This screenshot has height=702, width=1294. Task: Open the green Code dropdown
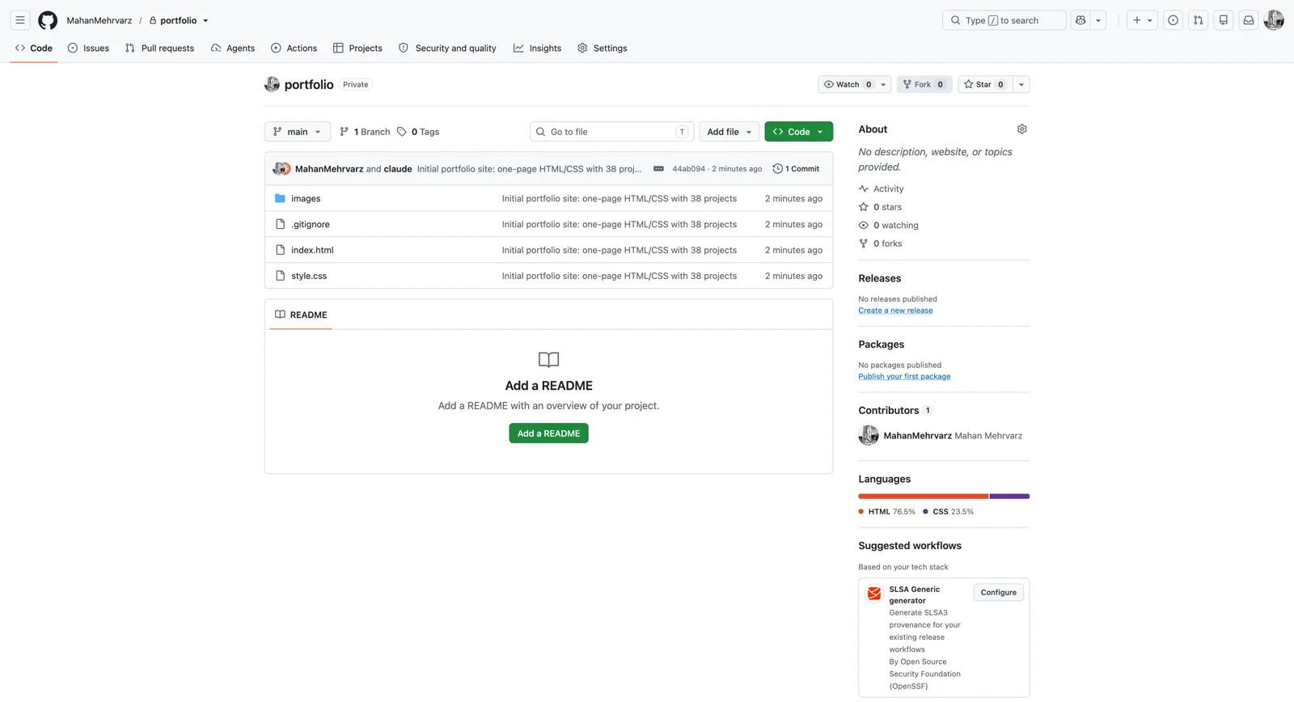(x=798, y=132)
